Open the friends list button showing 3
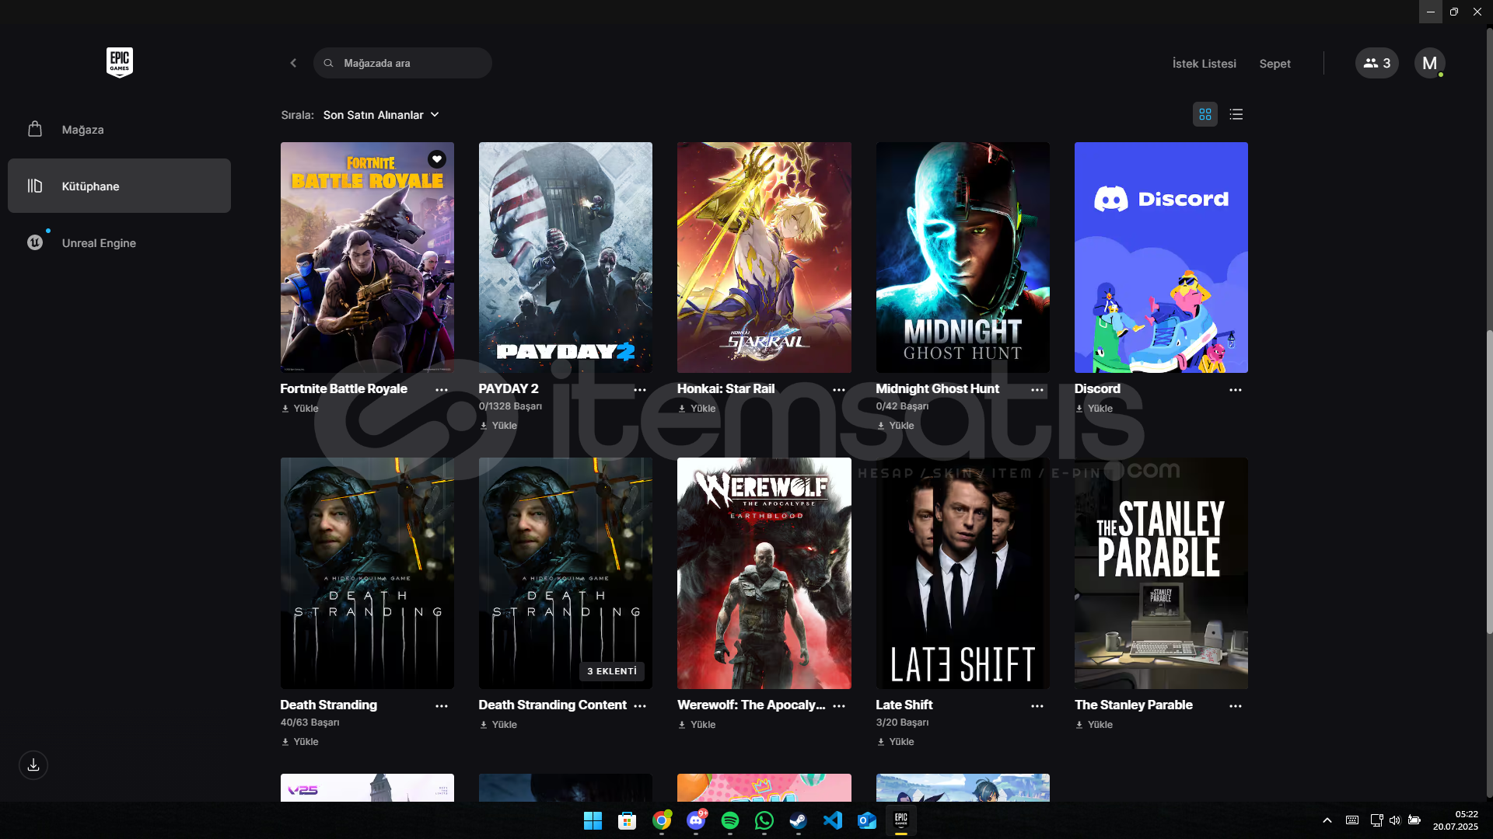The height and width of the screenshot is (839, 1493). pos(1377,63)
